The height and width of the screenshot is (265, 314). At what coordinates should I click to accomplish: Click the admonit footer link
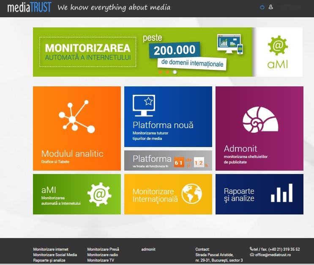coord(148,249)
